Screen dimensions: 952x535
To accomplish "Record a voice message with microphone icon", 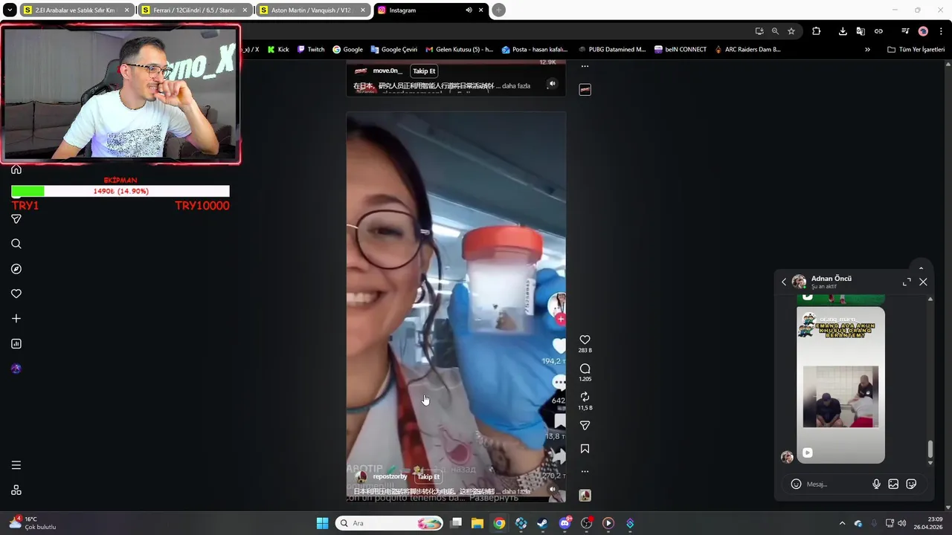I will coord(876,484).
